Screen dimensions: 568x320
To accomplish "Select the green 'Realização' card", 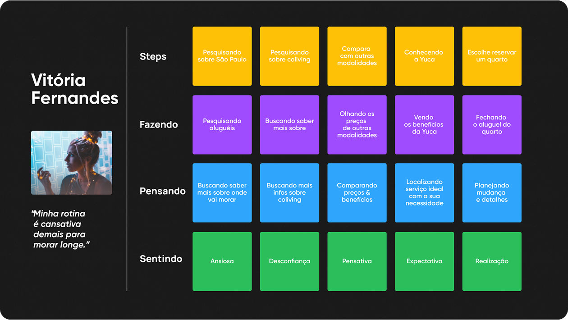I will (492, 261).
